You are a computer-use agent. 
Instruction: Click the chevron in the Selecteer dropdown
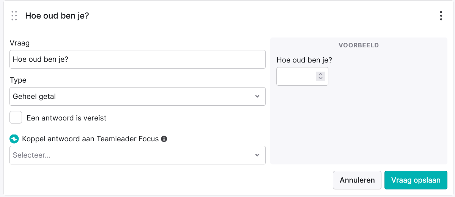[257, 155]
